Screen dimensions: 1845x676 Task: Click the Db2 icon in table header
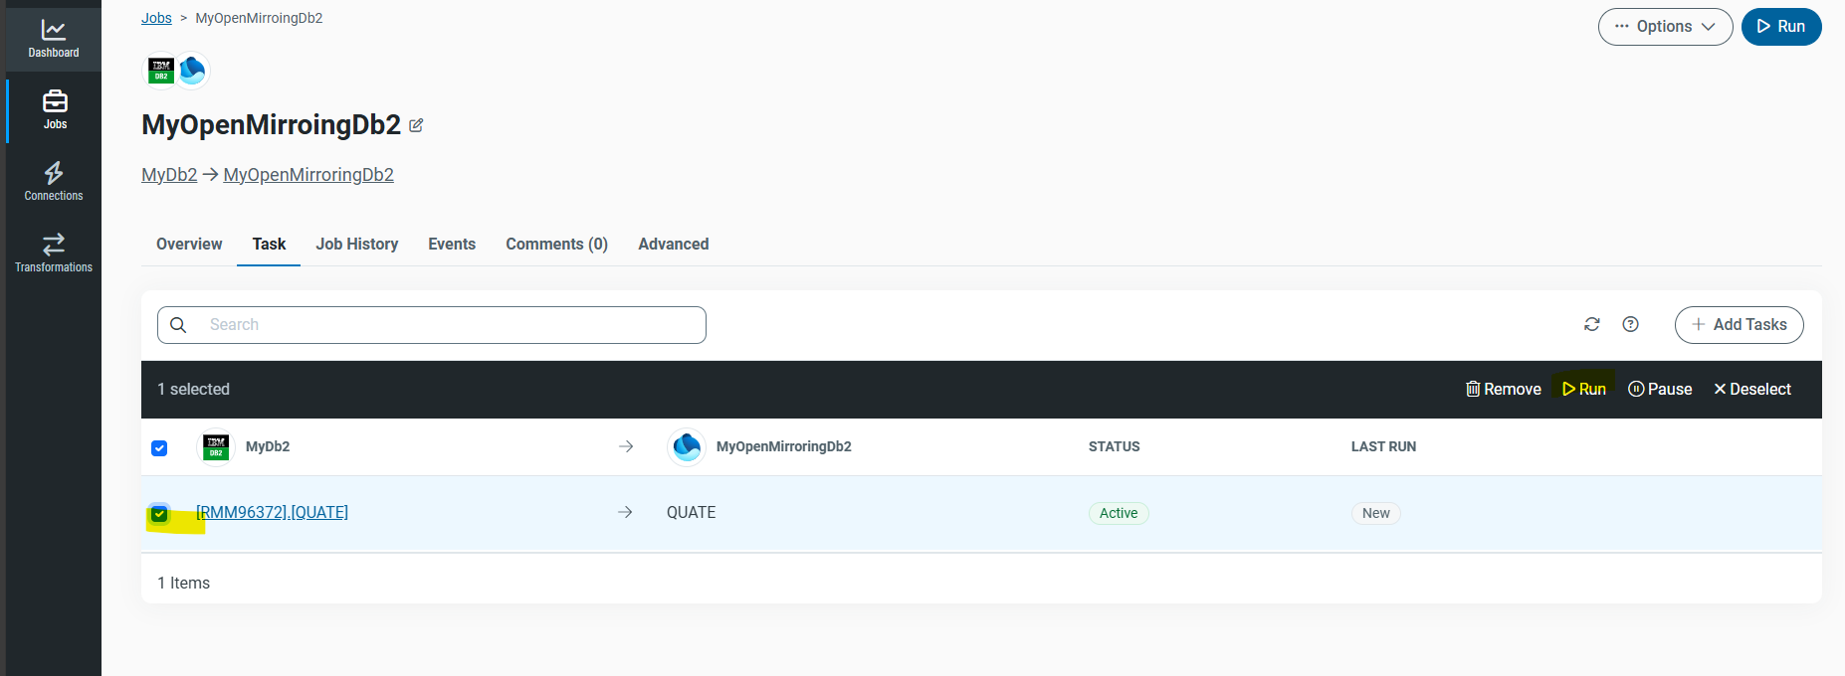(216, 446)
